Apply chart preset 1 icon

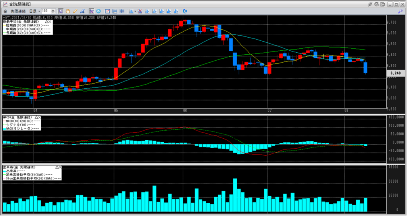147,11
